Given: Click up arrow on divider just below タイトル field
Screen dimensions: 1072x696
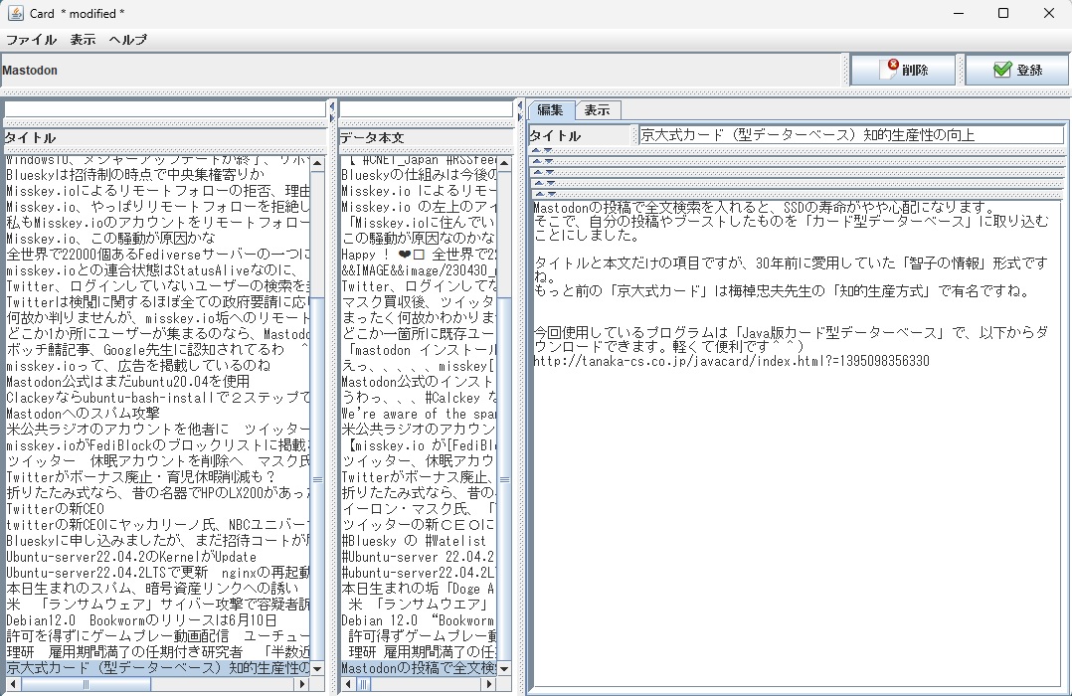Looking at the screenshot, I should (x=537, y=150).
